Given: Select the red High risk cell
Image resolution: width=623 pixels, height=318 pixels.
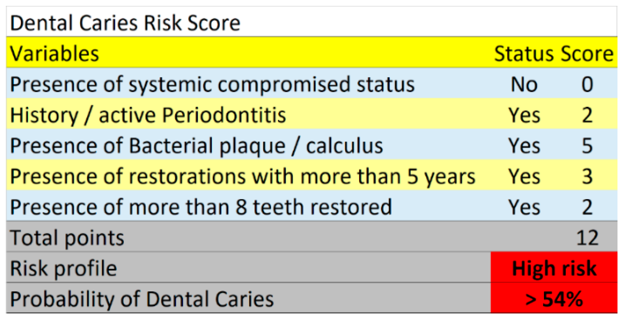Looking at the screenshot, I should click(554, 268).
